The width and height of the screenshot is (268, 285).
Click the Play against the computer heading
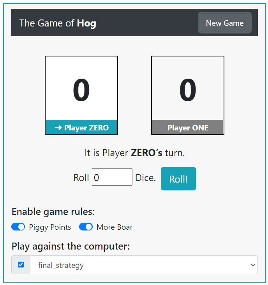pos(71,246)
